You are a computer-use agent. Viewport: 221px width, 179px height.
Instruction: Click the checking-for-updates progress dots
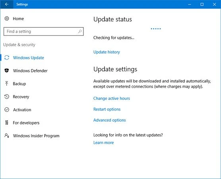[x=155, y=29]
